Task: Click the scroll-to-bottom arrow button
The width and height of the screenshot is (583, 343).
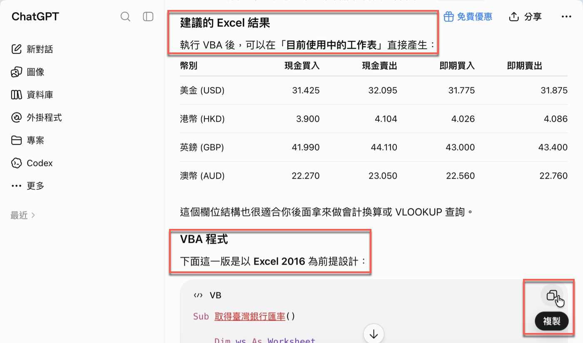Action: tap(374, 333)
